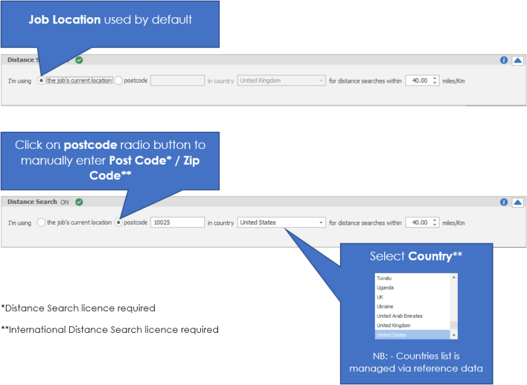Click green check icon beside Distance Search ON
Image resolution: width=527 pixels, height=385 pixels.
(x=79, y=202)
